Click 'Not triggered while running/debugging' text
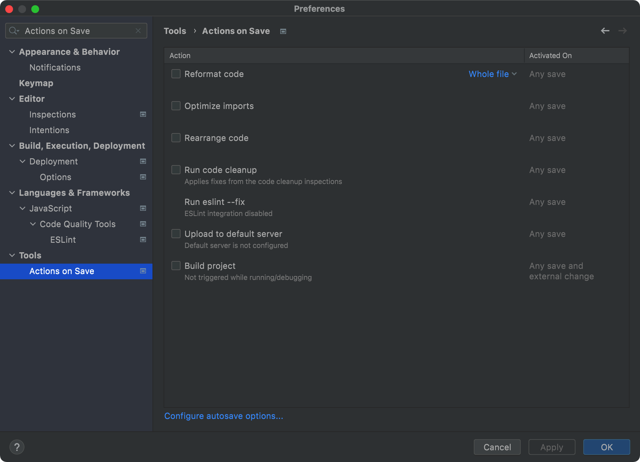640x462 pixels. pyautogui.click(x=248, y=277)
